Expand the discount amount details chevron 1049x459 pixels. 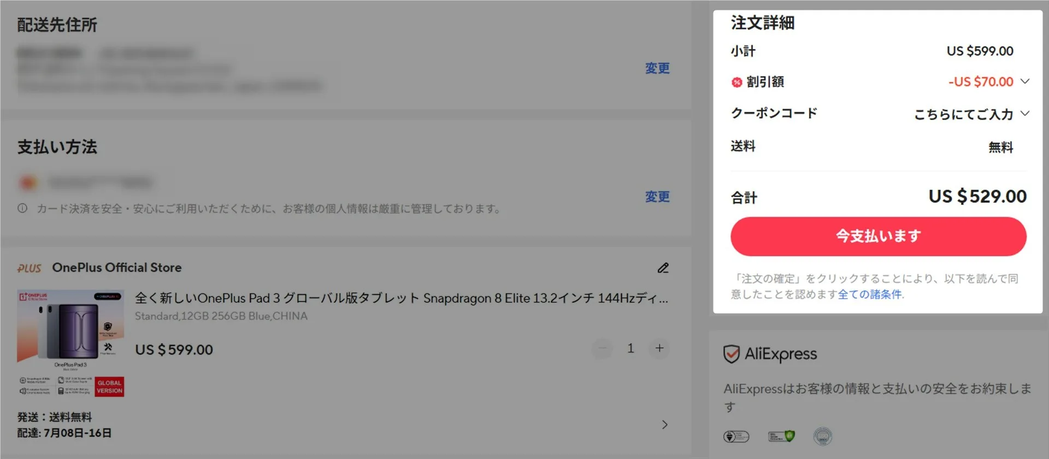[1025, 81]
